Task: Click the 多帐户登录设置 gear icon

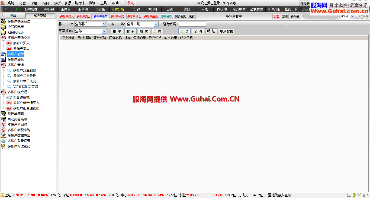Action: point(3,141)
